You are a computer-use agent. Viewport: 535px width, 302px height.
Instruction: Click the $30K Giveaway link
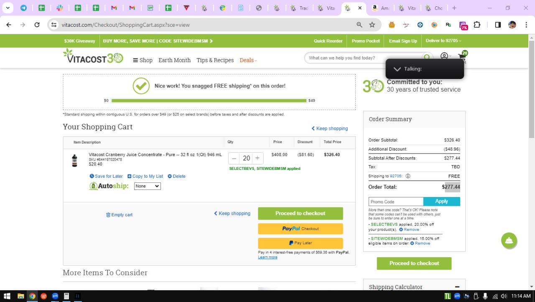point(79,41)
